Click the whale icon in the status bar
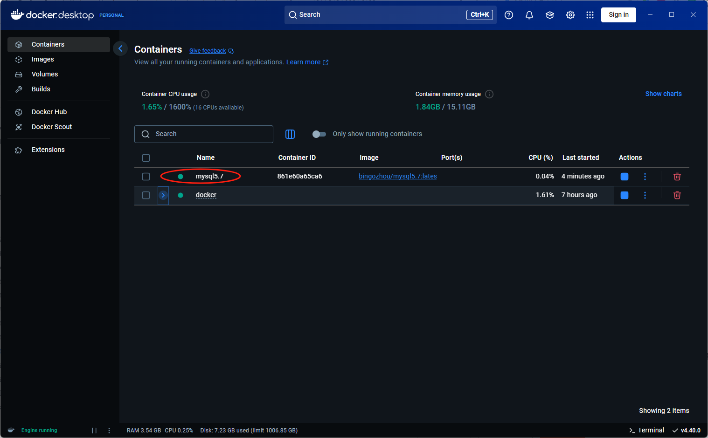708x438 pixels. click(11, 430)
